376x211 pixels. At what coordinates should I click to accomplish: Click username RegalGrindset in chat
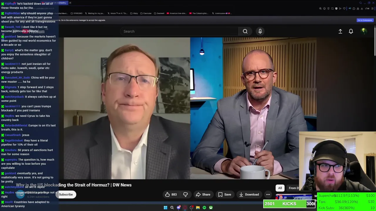[x=14, y=140]
